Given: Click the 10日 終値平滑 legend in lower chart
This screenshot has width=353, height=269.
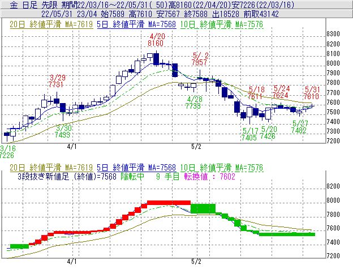Looking at the screenshot, I should [x=222, y=168].
